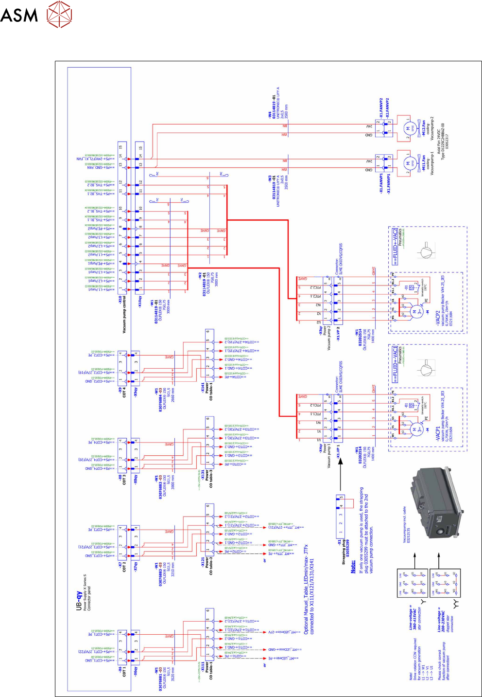Click the VACP1 three-phase motor symbol
This screenshot has height=697, width=482.
click(415, 429)
